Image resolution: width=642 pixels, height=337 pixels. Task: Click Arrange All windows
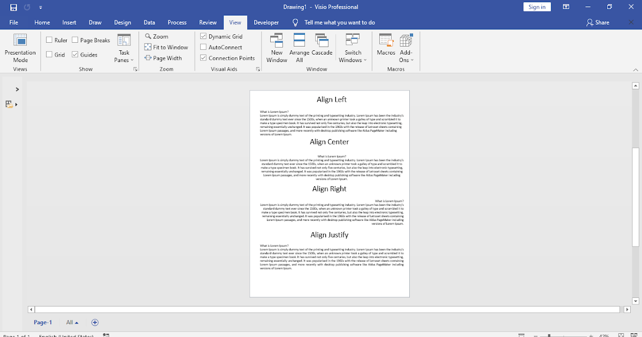[x=299, y=48]
